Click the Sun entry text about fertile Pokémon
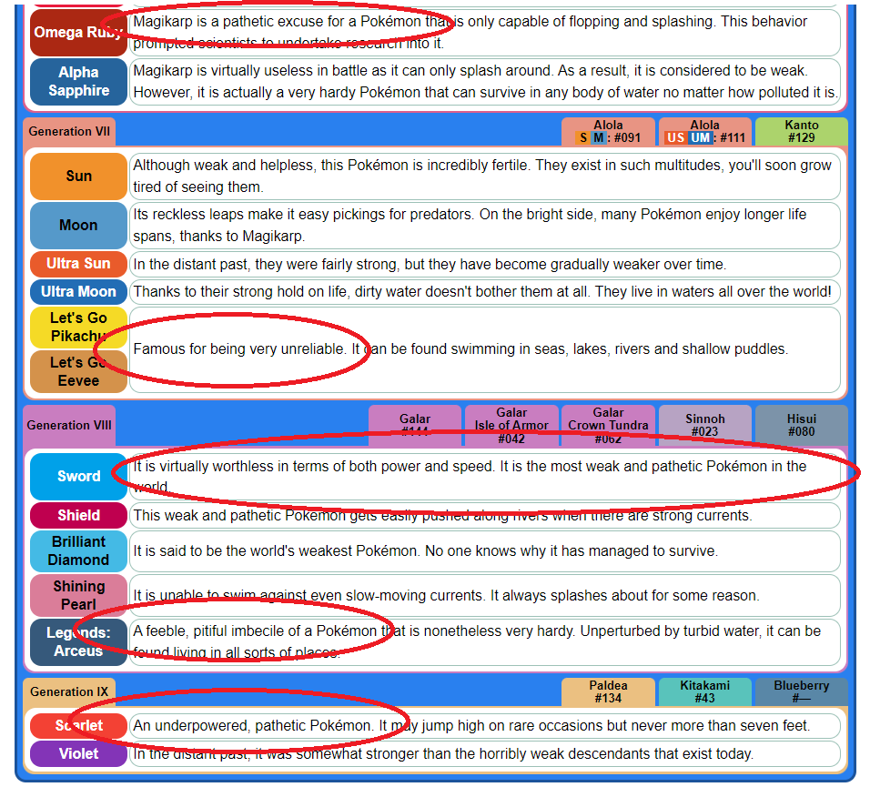 (485, 177)
